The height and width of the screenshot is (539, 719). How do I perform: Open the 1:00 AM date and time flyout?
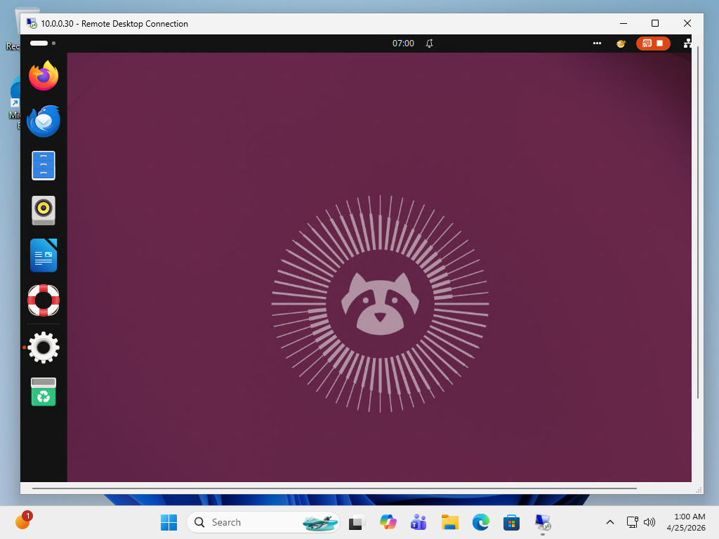click(x=689, y=522)
